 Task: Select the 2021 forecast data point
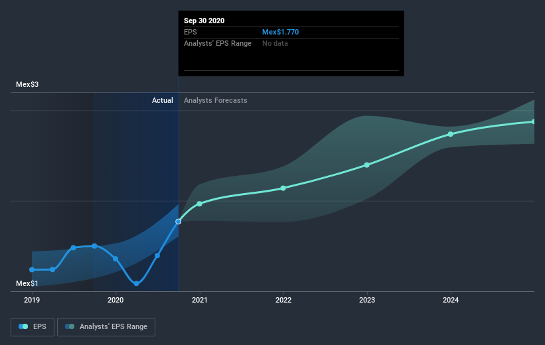200,204
